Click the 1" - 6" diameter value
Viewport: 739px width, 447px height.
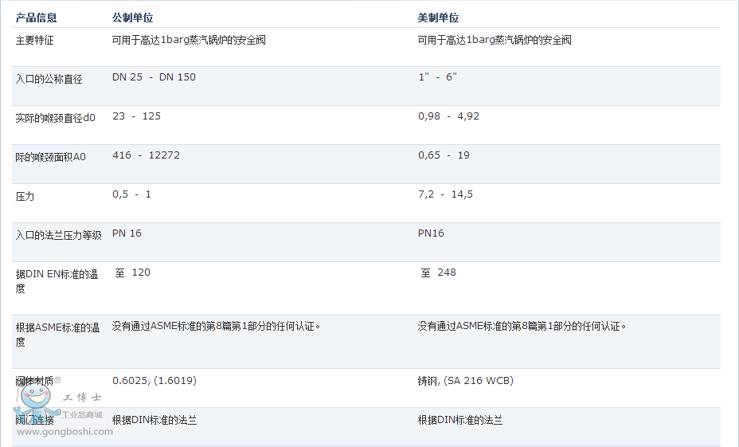coord(437,77)
